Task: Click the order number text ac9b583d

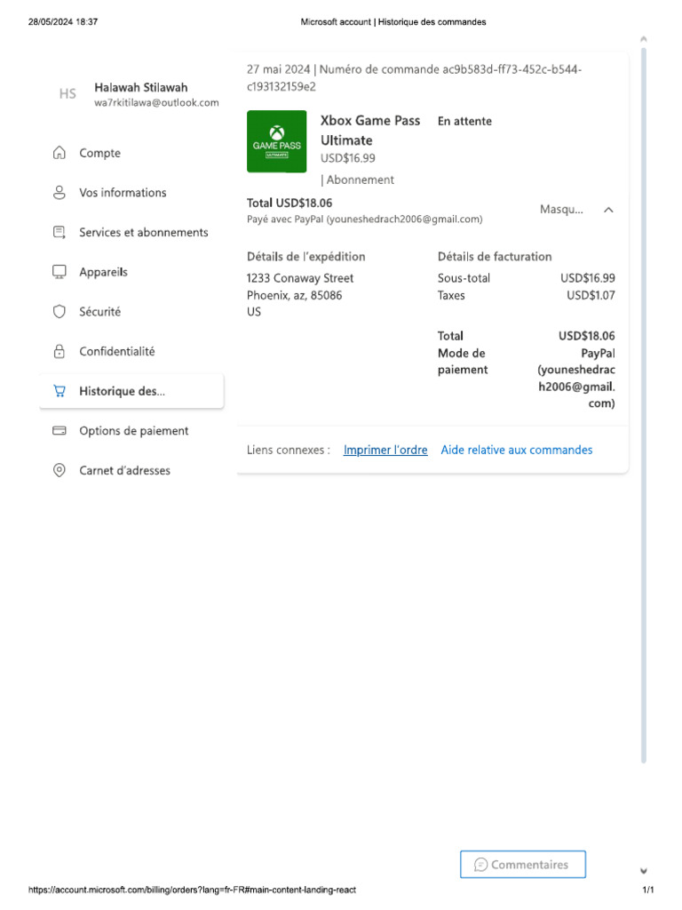Action: (x=414, y=78)
